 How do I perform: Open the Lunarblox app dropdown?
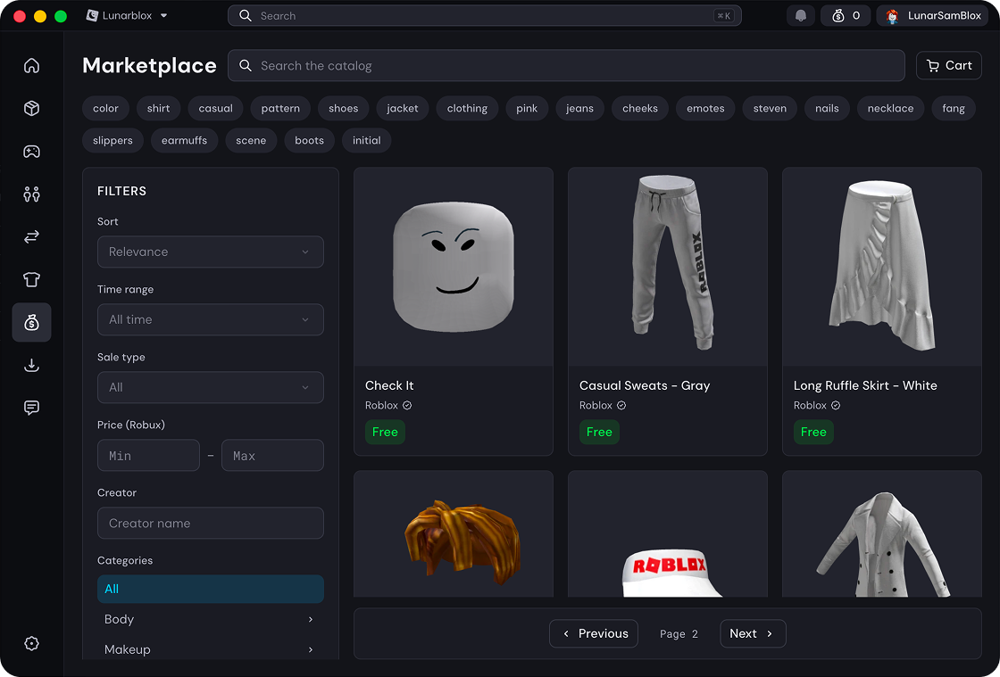(126, 15)
